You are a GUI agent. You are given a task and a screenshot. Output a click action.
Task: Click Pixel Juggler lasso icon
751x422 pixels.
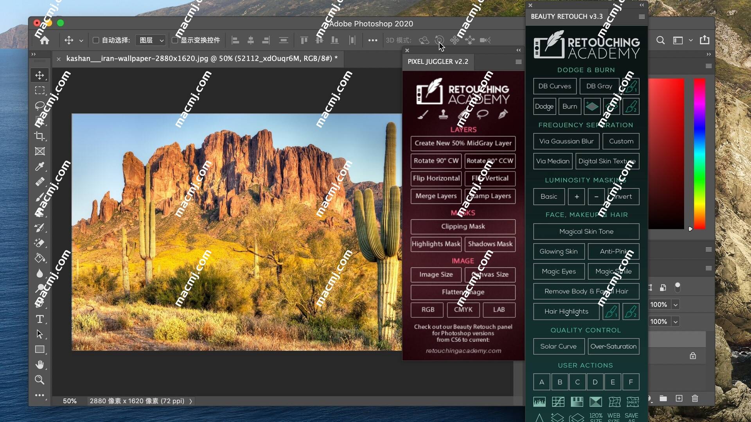(483, 114)
